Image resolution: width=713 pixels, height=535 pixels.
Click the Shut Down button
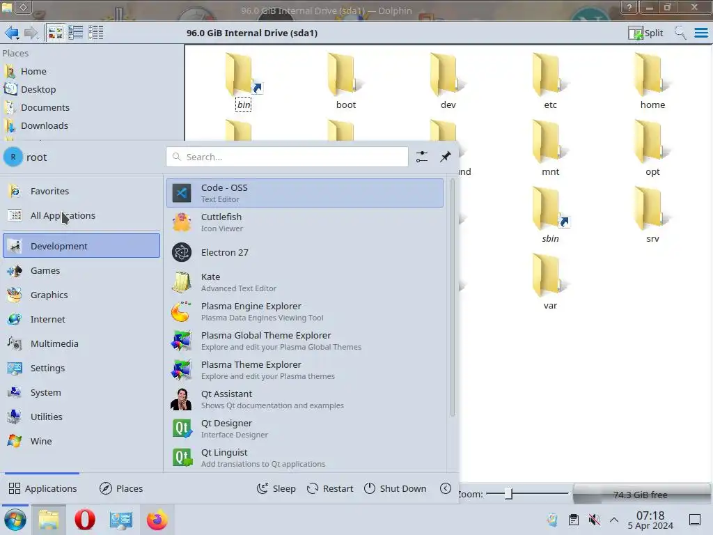395,488
